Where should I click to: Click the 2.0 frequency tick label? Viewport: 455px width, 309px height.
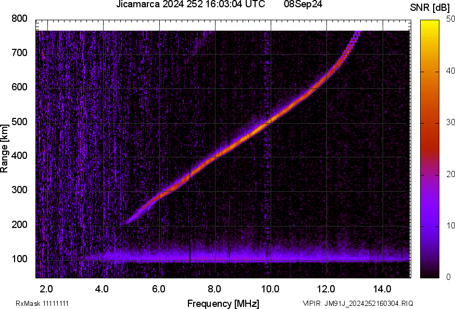click(x=47, y=288)
